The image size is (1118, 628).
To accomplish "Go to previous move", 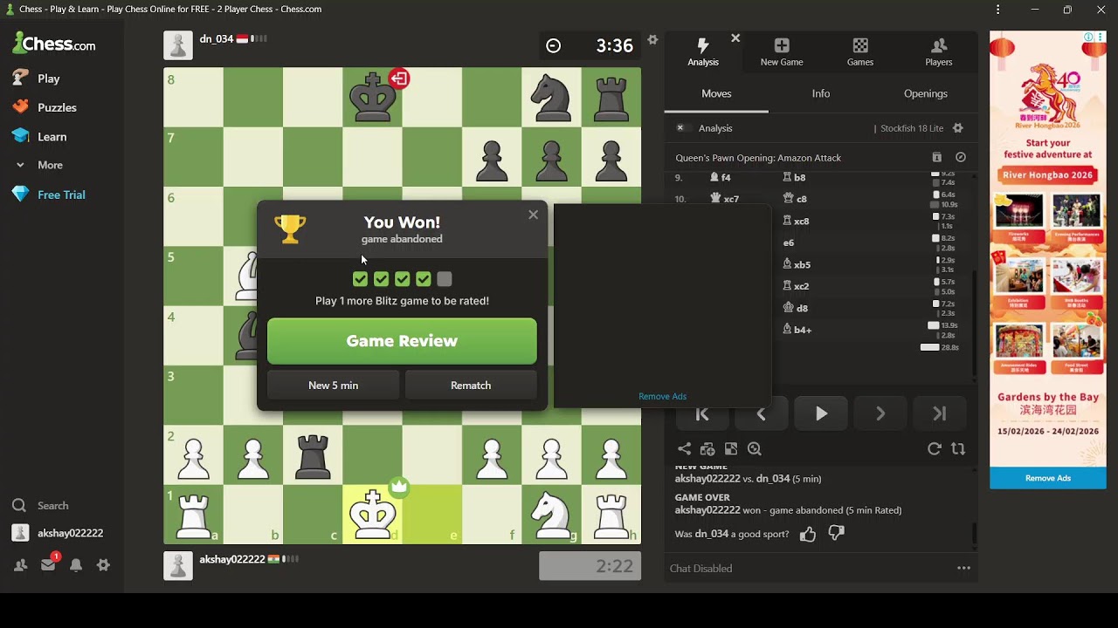I will click(x=762, y=414).
